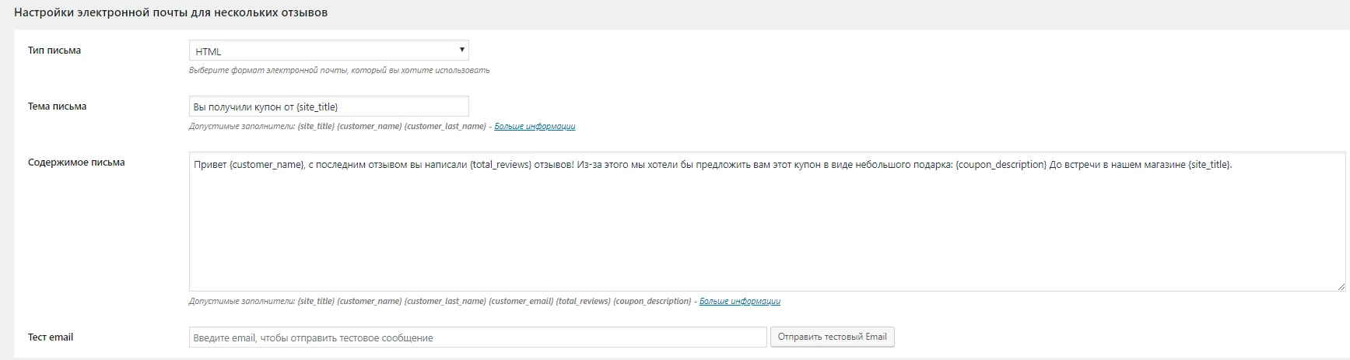This screenshot has width=1350, height=360.
Task: Open "Больше информации" link below email content
Action: (x=739, y=301)
